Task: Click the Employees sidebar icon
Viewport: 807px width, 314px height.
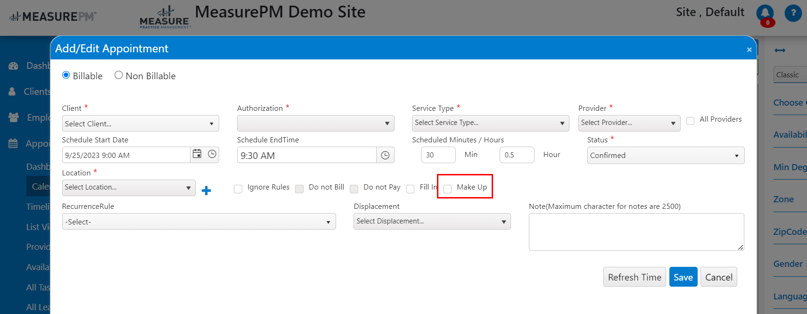Action: coord(14,117)
